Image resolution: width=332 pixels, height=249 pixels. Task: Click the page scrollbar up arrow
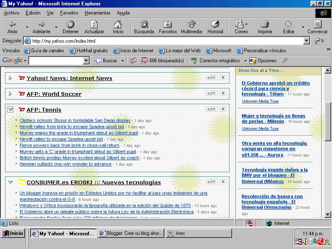click(x=327, y=70)
